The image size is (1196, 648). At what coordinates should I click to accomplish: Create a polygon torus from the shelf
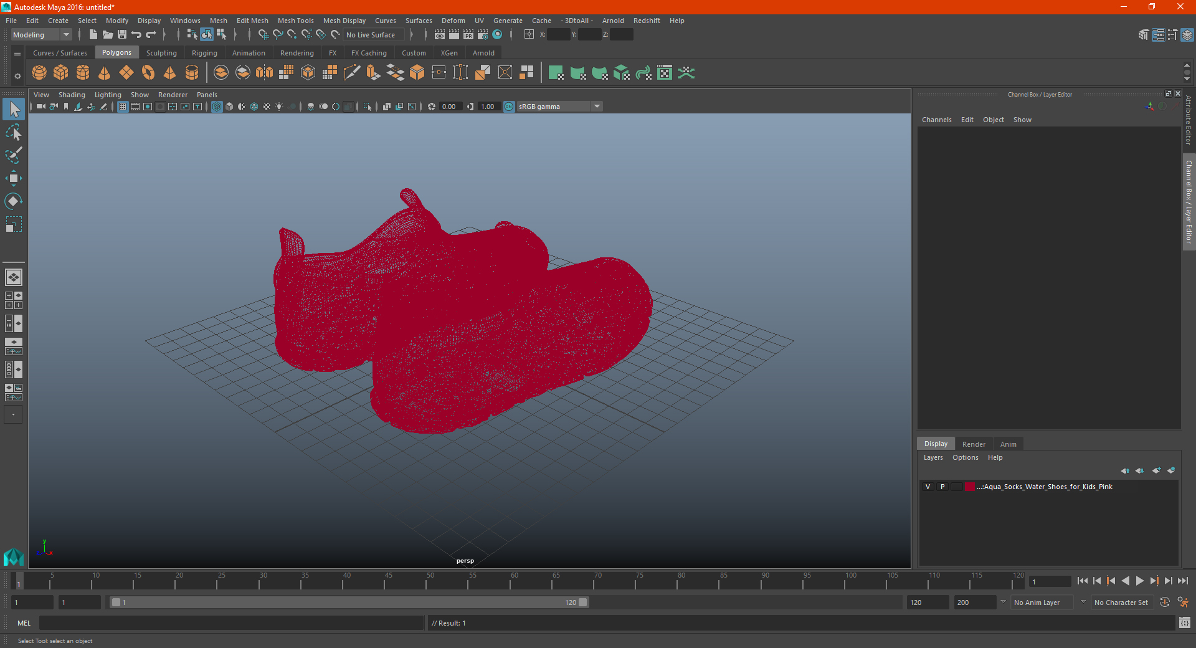tap(148, 73)
